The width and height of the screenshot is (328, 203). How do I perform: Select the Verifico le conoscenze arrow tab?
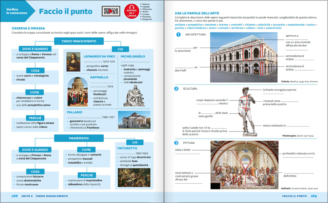[17, 11]
